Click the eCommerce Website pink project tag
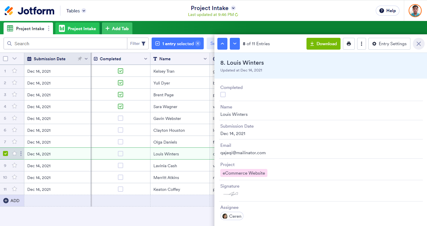The width and height of the screenshot is (427, 226). (244, 173)
